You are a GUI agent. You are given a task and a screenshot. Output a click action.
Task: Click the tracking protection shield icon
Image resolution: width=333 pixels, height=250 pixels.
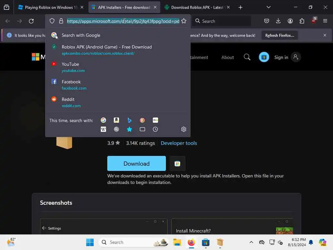coord(52,21)
